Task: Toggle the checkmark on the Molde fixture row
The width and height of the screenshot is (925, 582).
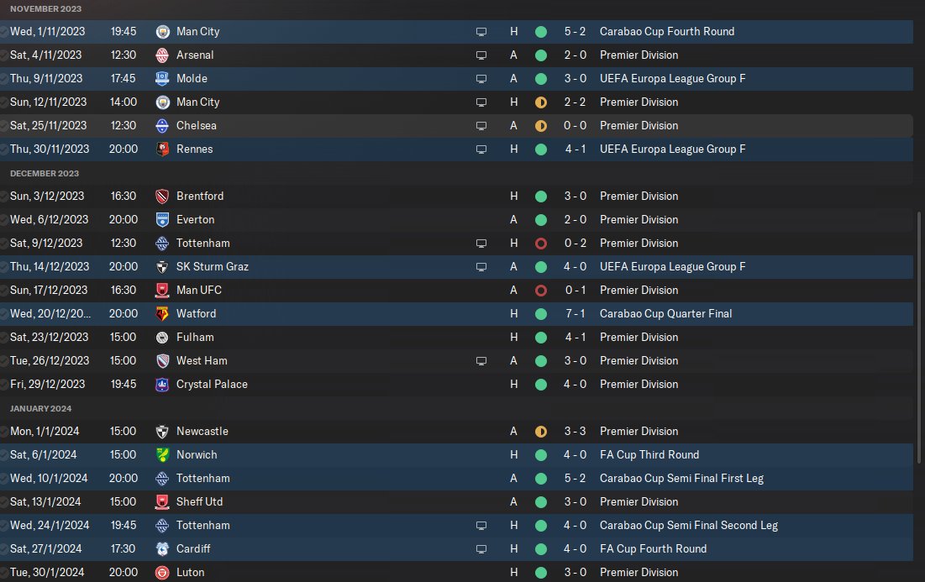Action: click(4, 78)
